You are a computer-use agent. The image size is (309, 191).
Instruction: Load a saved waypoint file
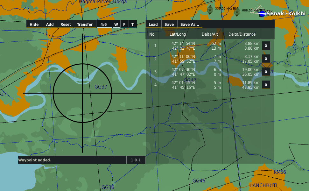pos(153,25)
